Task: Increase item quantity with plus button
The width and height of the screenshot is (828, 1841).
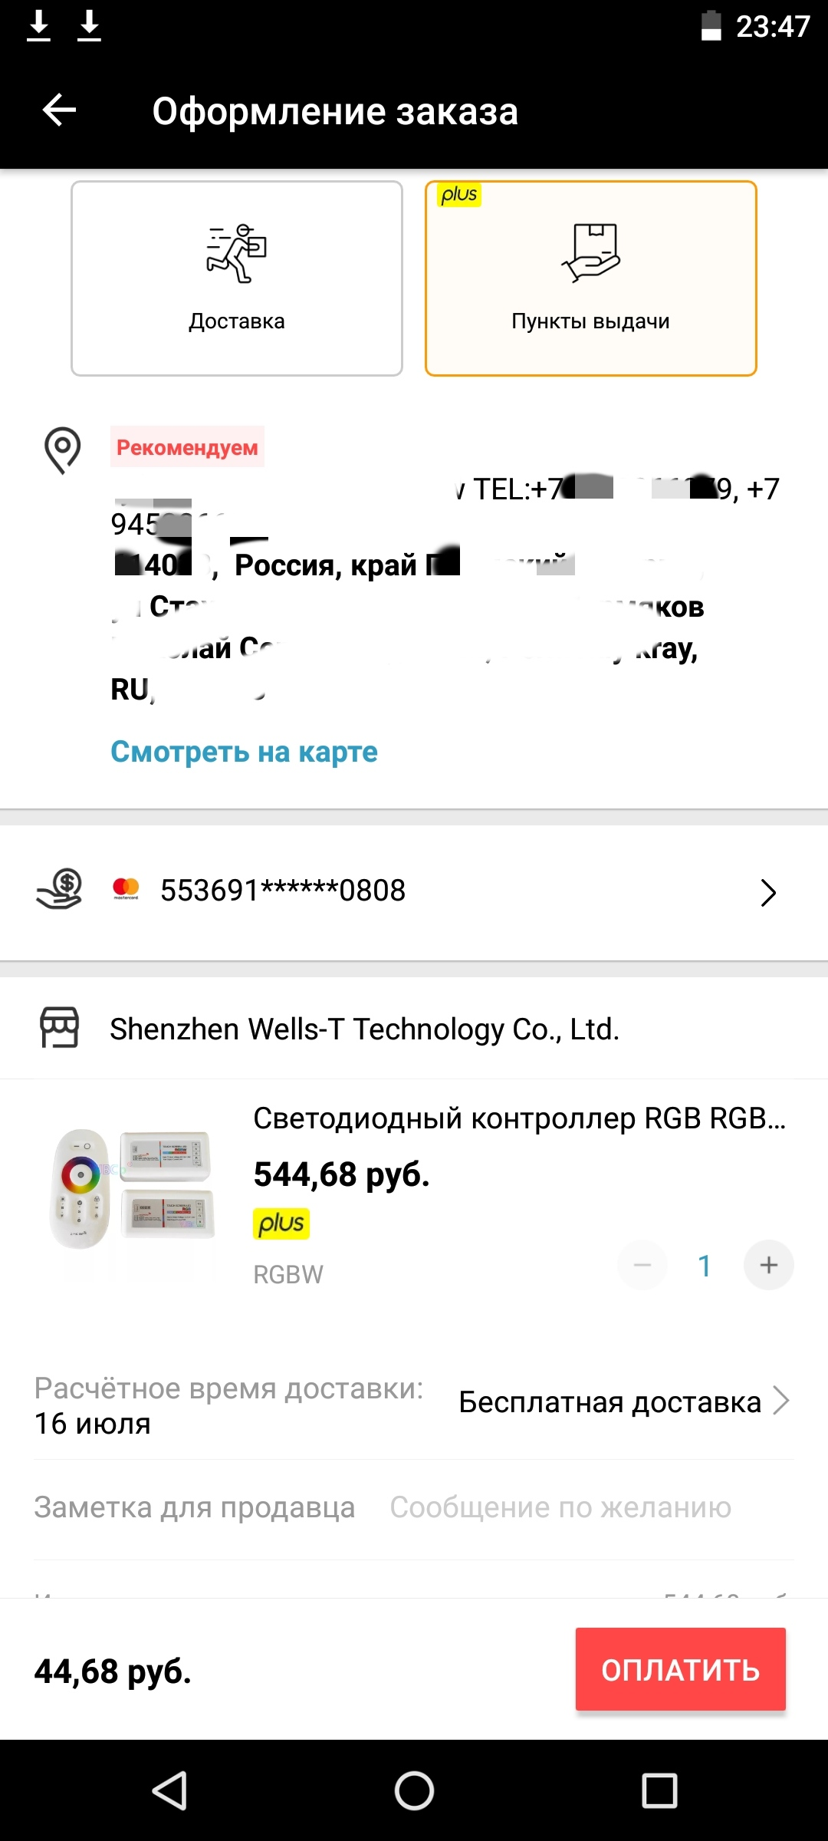Action: (x=768, y=1265)
